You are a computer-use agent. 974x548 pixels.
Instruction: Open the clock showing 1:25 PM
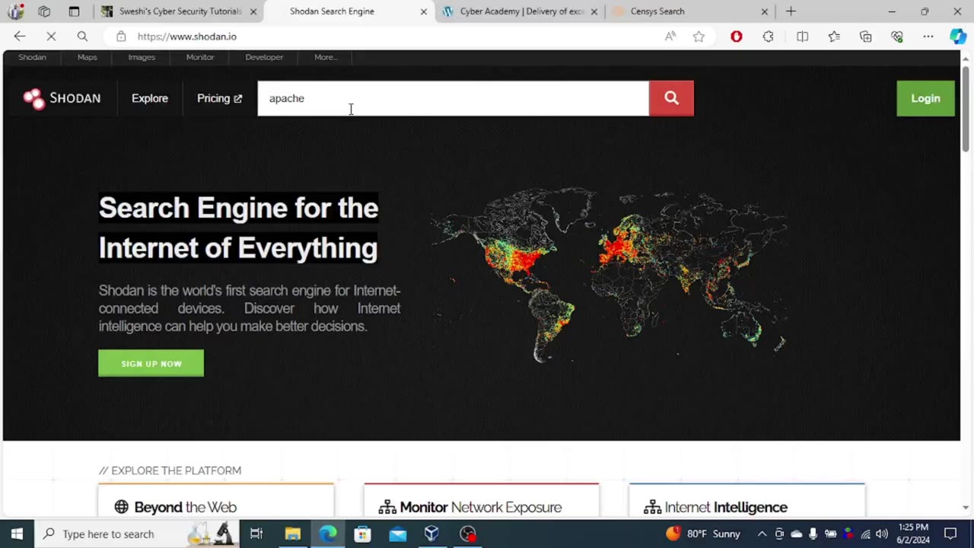coord(912,534)
